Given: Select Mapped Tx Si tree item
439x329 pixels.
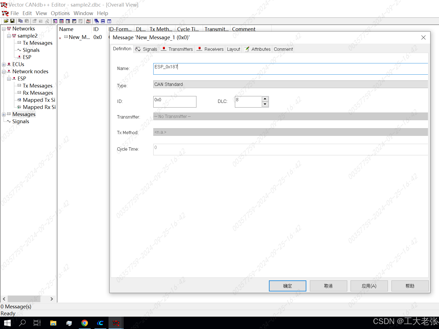Looking at the screenshot, I should [39, 100].
